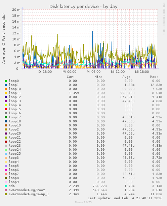Image resolution: width=167 pixels, height=206 pixels.
Task: Click the loop3 avg value 49.98u
Action: point(128,158)
